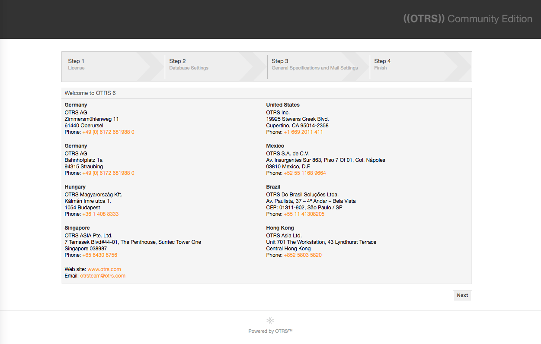Click the OTRS Magyarország Kft. company name
This screenshot has height=344, width=541.
coord(93,195)
